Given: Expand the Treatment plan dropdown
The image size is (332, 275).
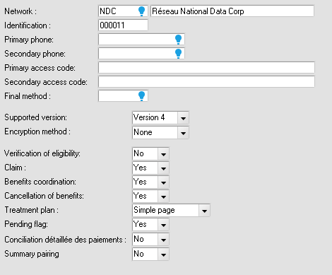Looking at the screenshot, I should (204, 211).
